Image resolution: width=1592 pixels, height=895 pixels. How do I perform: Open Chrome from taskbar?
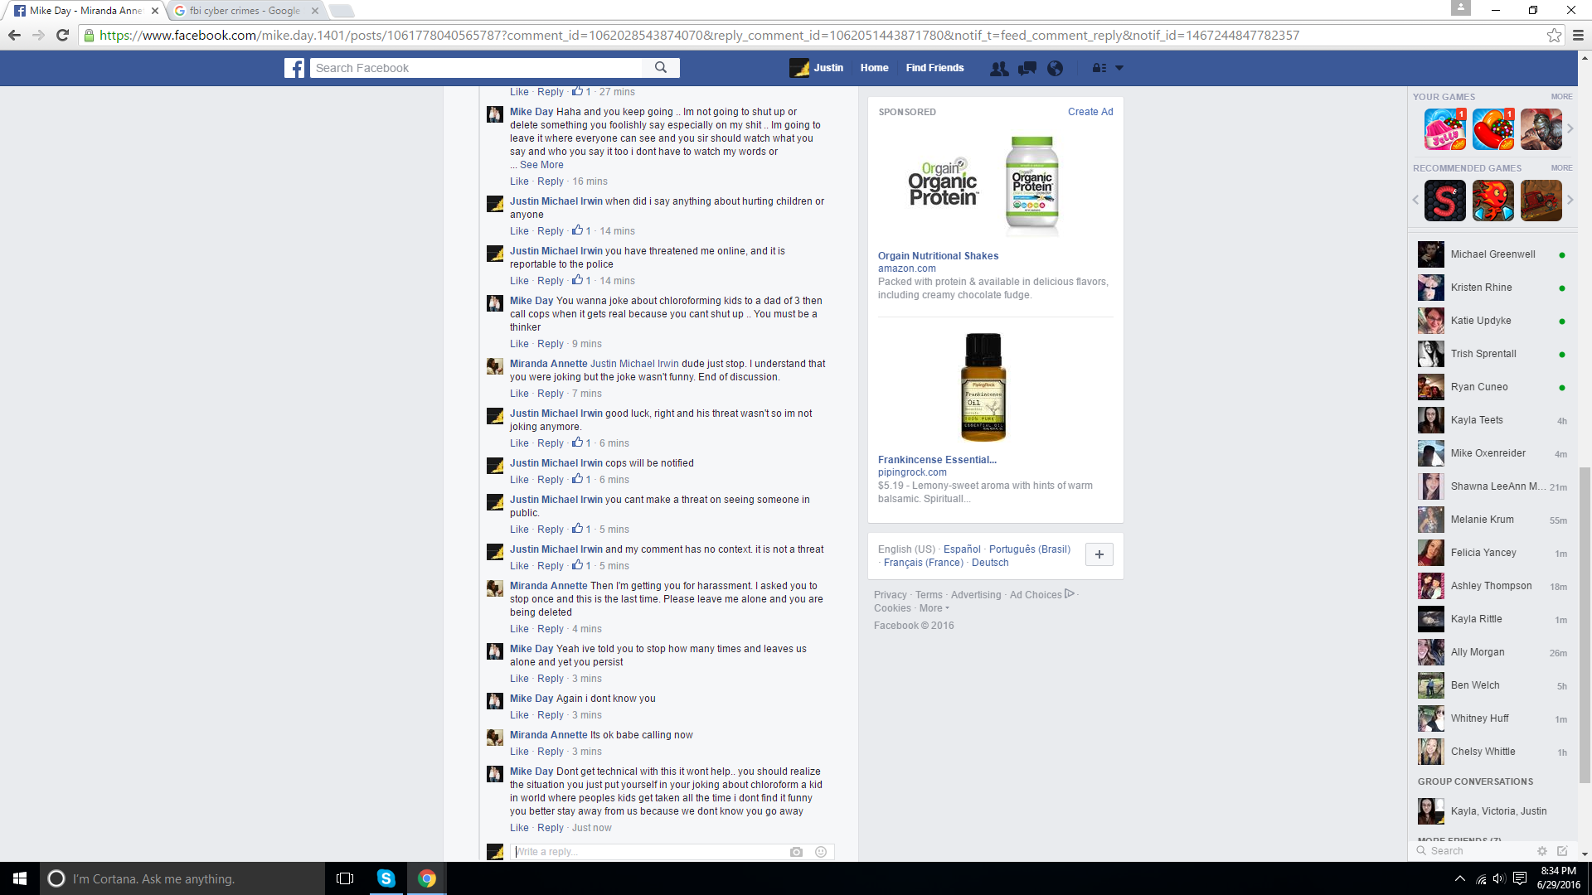pos(427,878)
